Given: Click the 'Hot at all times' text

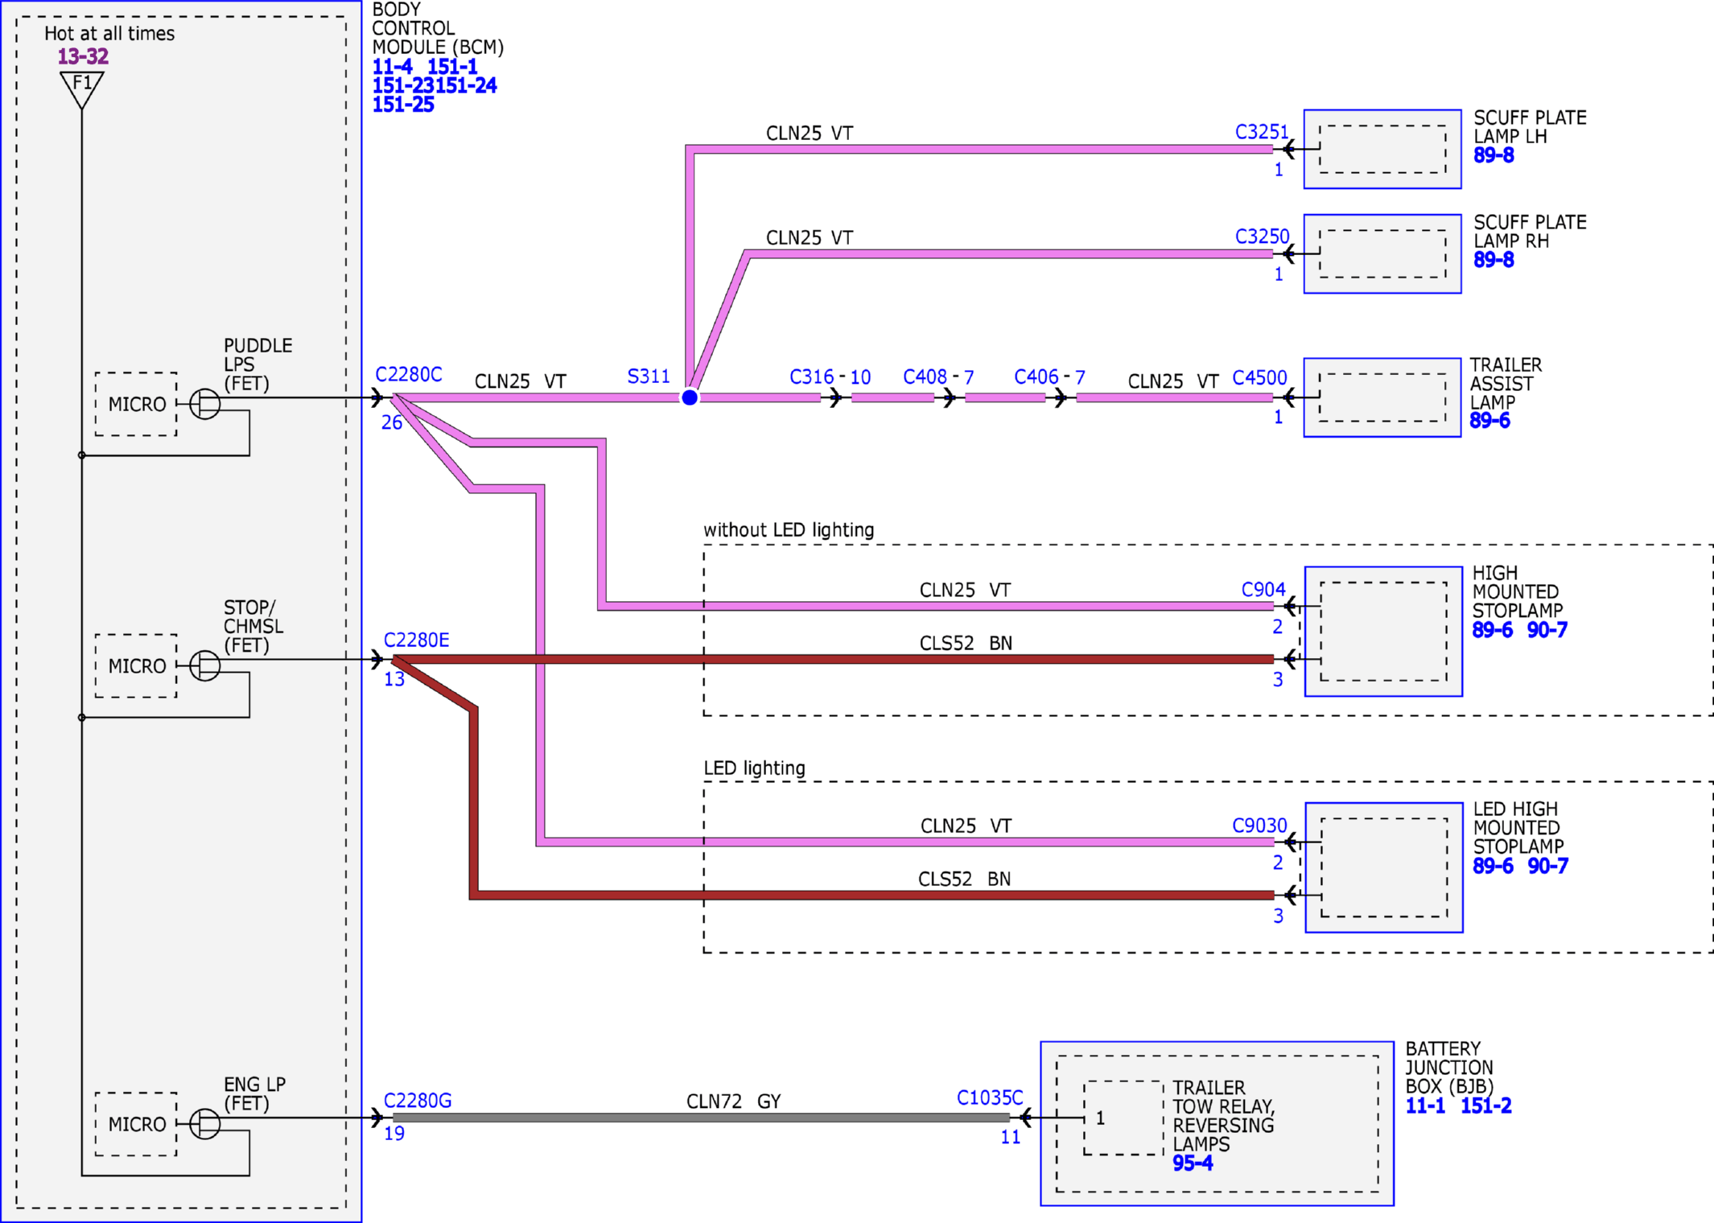Looking at the screenshot, I should point(109,34).
